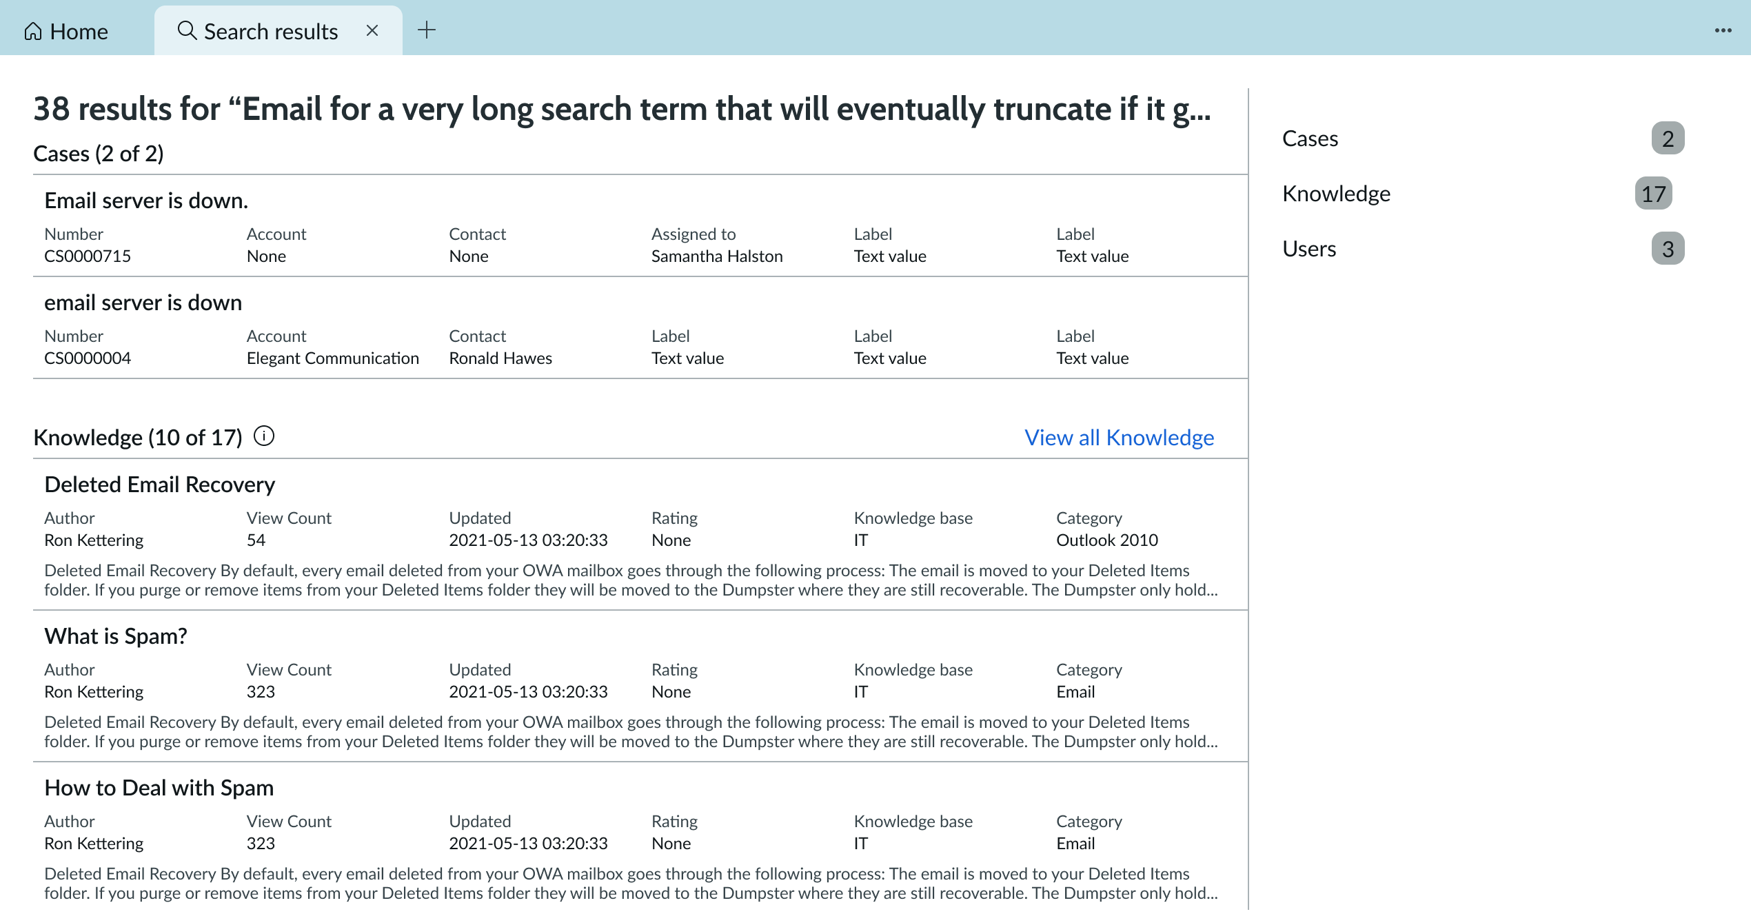Click the Knowledge count badge showing 17
The image size is (1751, 914).
pyautogui.click(x=1654, y=194)
